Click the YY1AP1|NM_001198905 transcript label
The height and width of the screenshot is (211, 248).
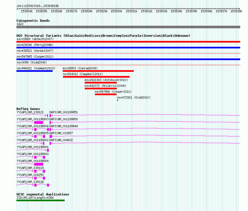click(x=33, y=133)
